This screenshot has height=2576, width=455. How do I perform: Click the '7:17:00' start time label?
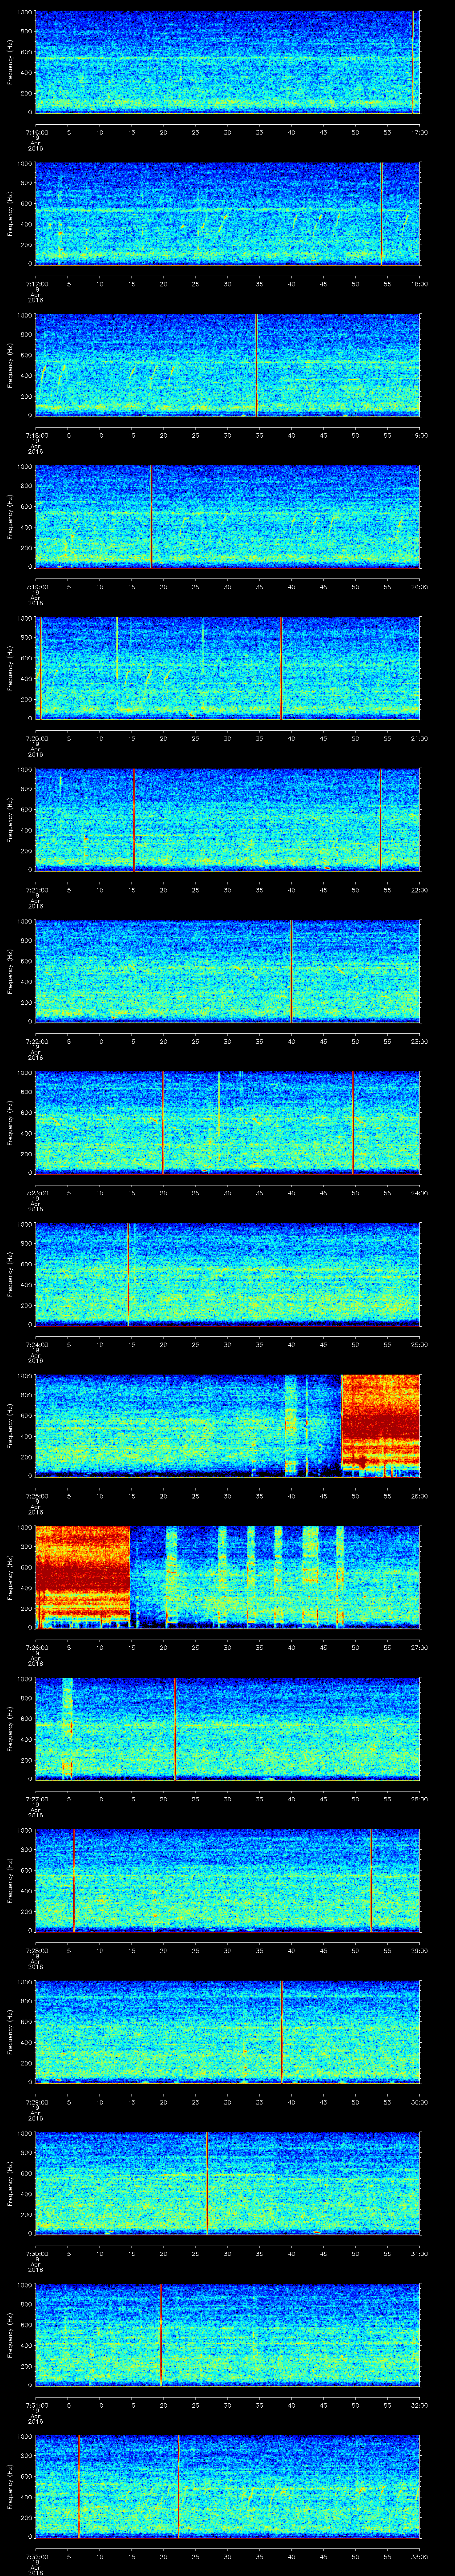tap(36, 284)
